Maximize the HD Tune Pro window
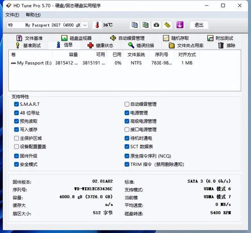Screen dimensions: 251x233 [x=223, y=5]
